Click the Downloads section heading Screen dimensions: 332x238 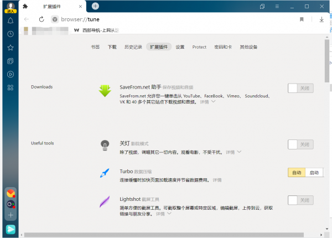pyautogui.click(x=41, y=87)
